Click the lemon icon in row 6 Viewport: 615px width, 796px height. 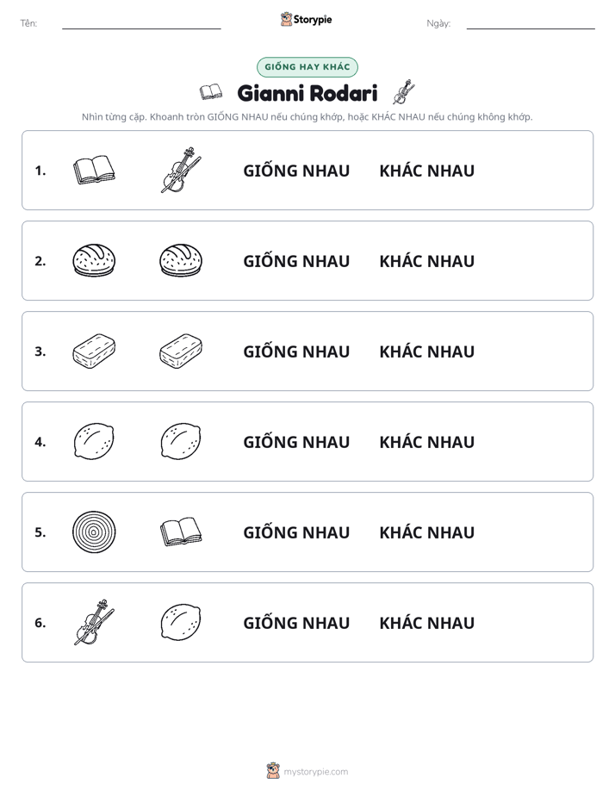[181, 622]
